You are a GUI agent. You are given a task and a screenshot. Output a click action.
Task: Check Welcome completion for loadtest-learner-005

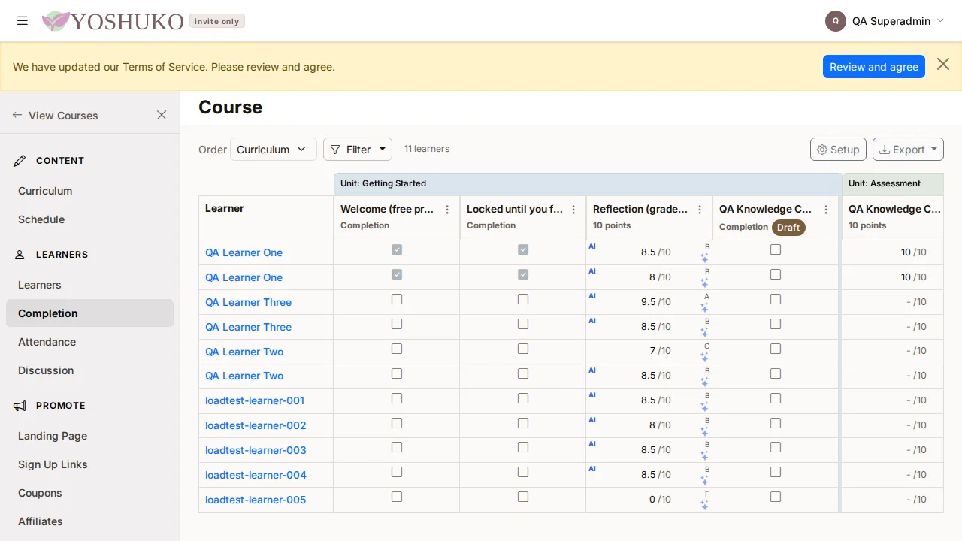(x=397, y=497)
